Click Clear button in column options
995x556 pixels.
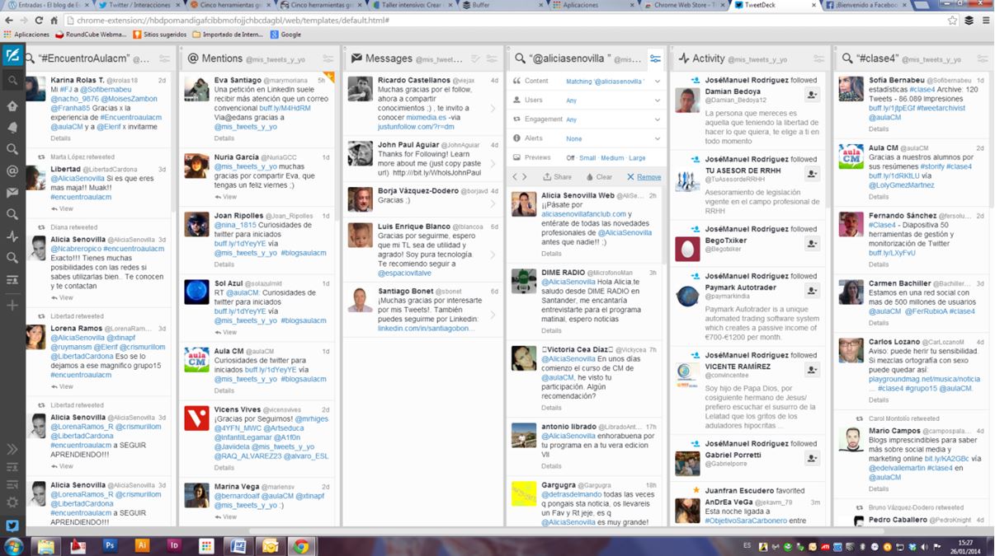pos(599,177)
